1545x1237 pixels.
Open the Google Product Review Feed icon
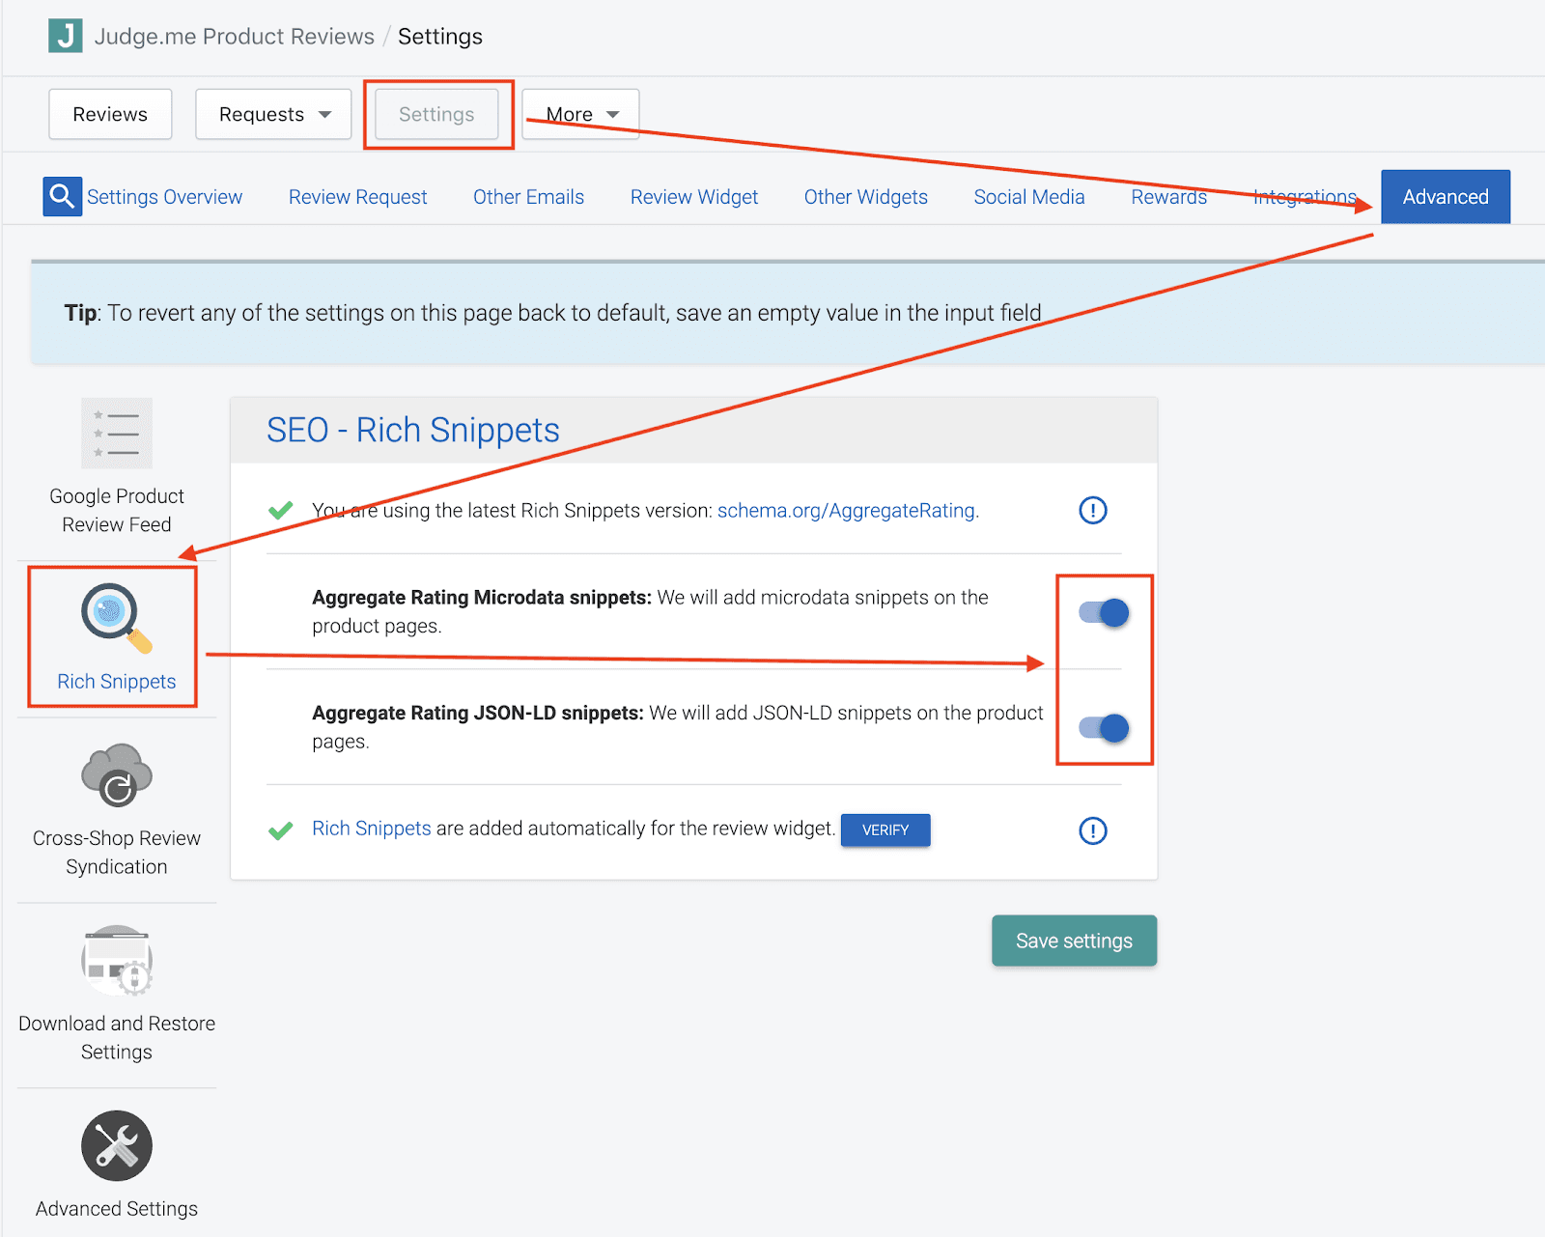[117, 433]
